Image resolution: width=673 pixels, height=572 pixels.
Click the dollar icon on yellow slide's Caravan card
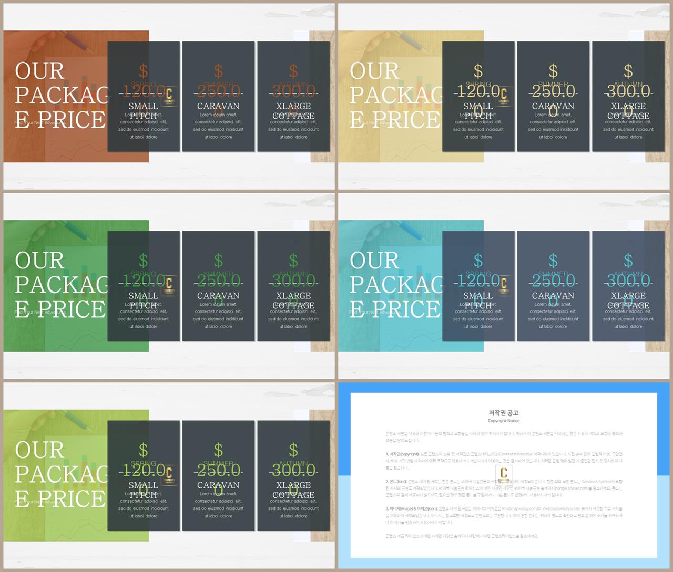pyautogui.click(x=553, y=71)
